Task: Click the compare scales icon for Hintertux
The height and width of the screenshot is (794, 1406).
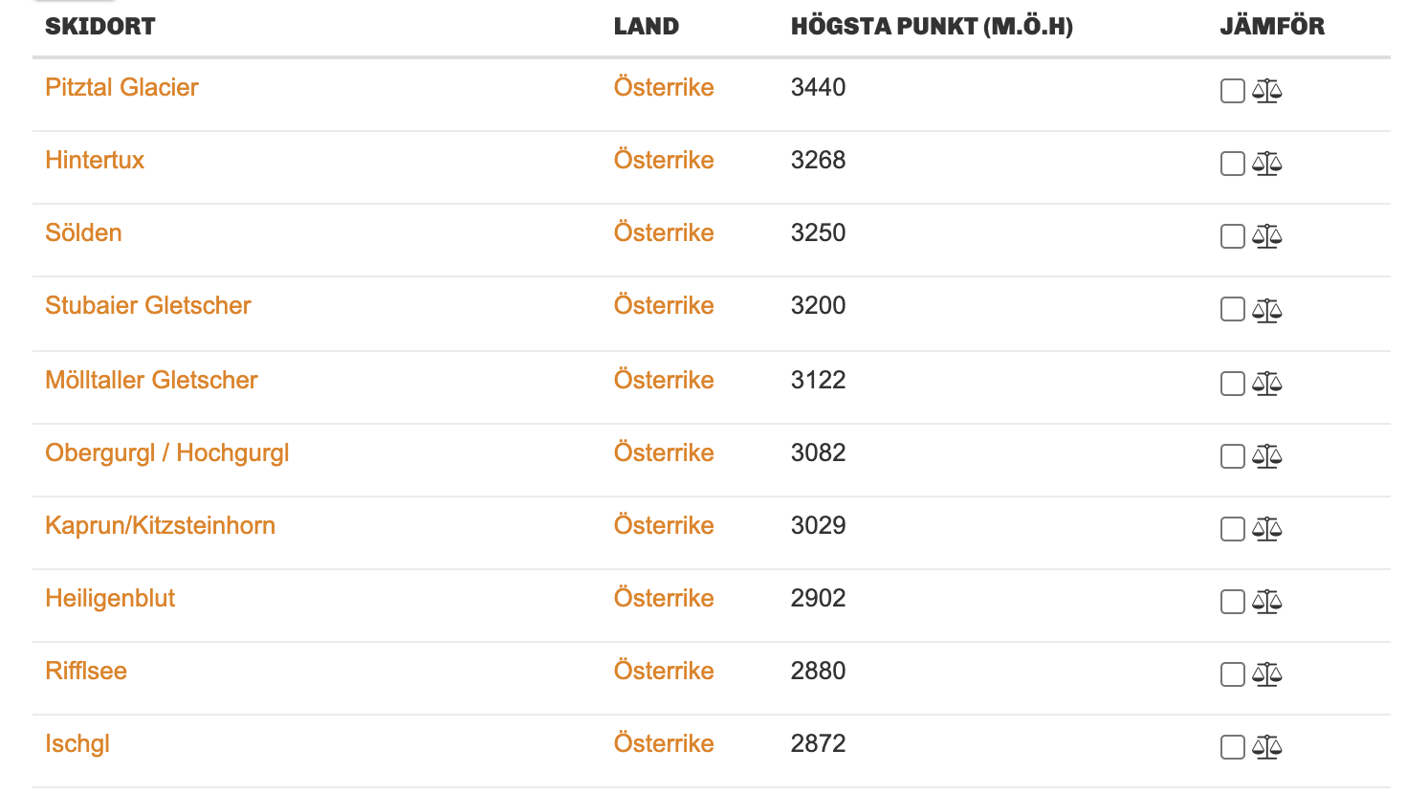Action: click(x=1266, y=164)
